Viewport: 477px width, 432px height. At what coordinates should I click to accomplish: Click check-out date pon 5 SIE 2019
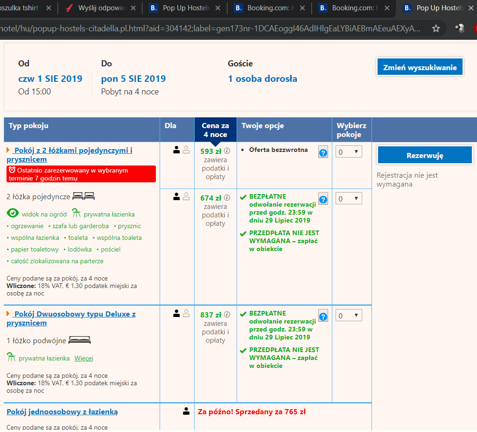pyautogui.click(x=133, y=79)
